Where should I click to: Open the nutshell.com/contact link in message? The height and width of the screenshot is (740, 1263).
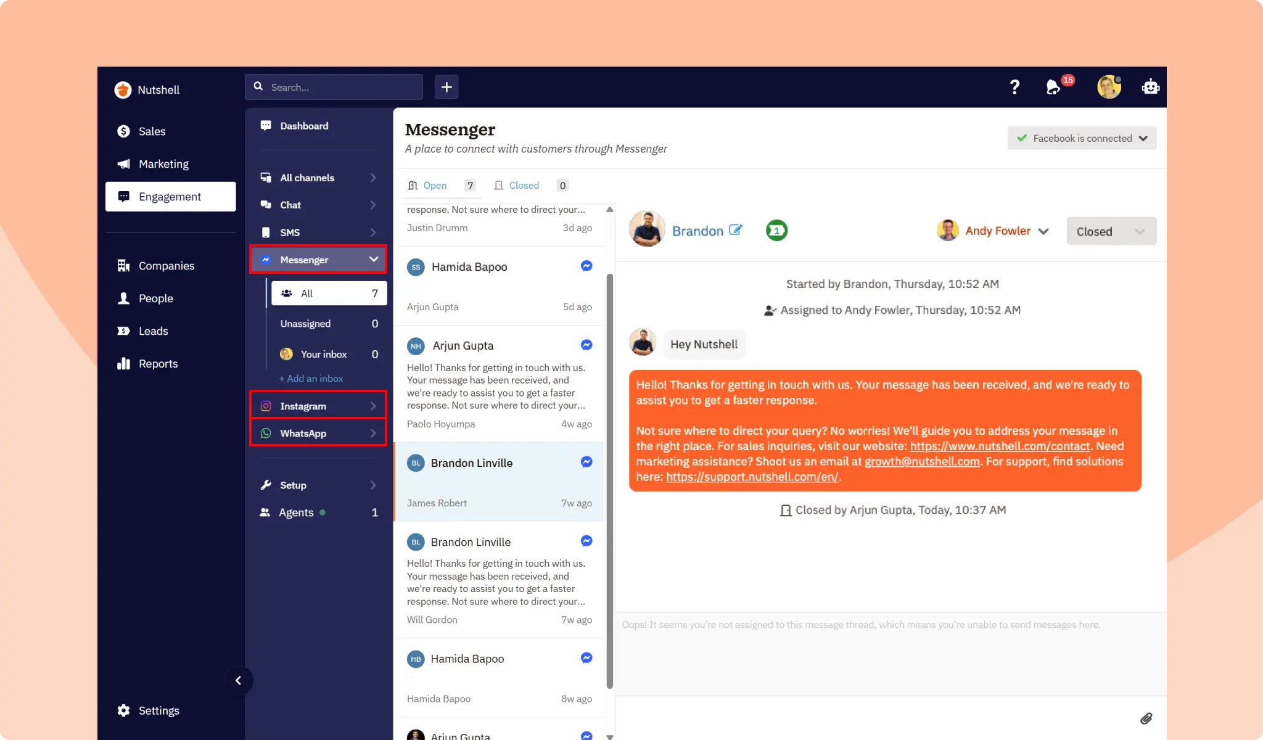999,446
